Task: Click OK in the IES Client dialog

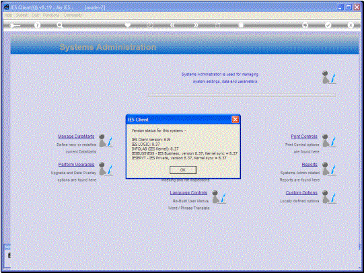Action: (183, 169)
